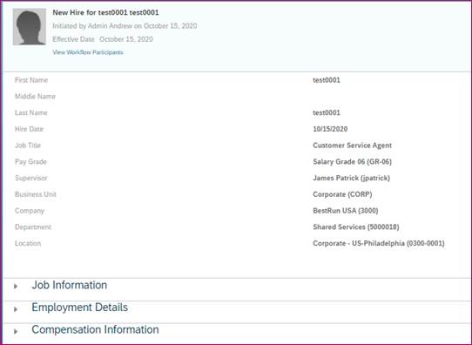
Task: Click the BestRun USA (3000) company value
Action: coord(346,211)
